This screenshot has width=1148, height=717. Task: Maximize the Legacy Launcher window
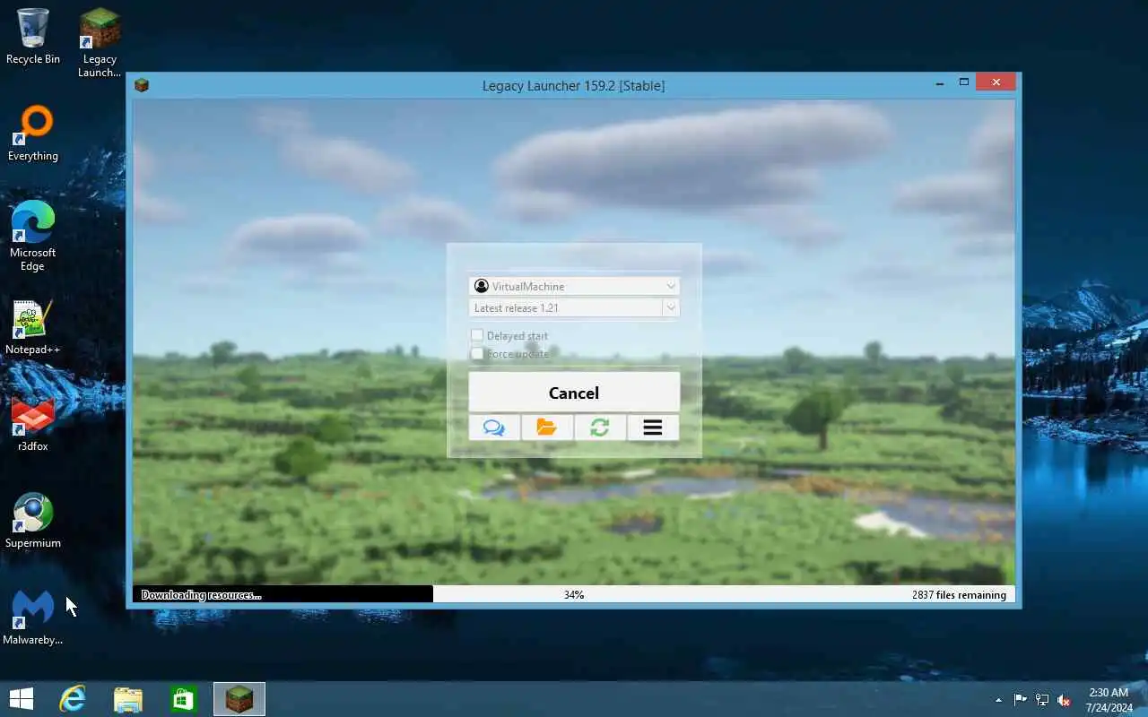[964, 82]
